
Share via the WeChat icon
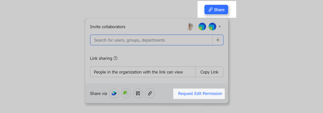pyautogui.click(x=126, y=93)
